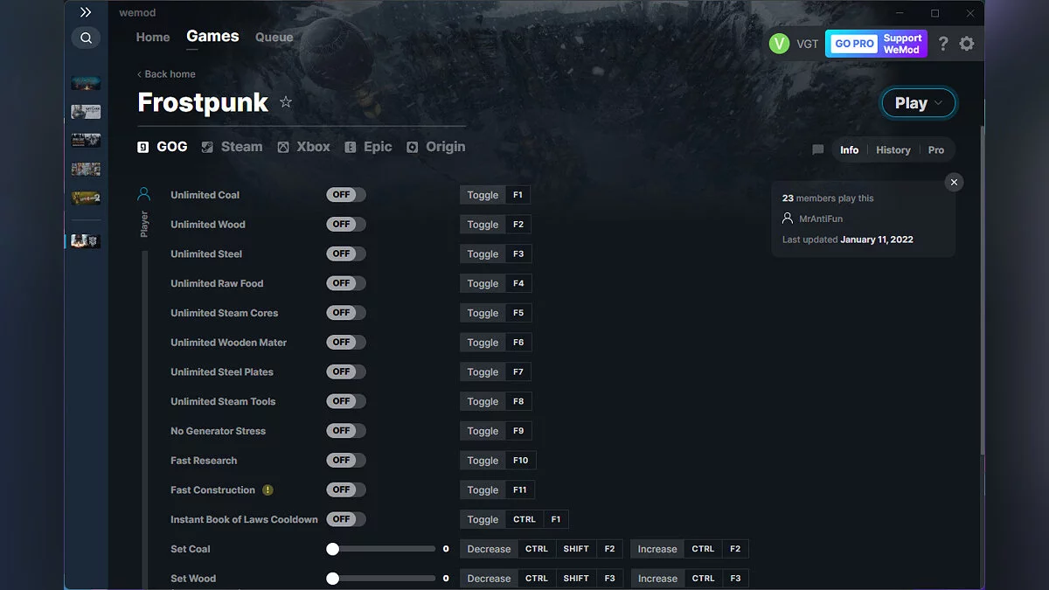Follow the Back home link
Viewport: 1049px width, 590px height.
click(x=166, y=73)
